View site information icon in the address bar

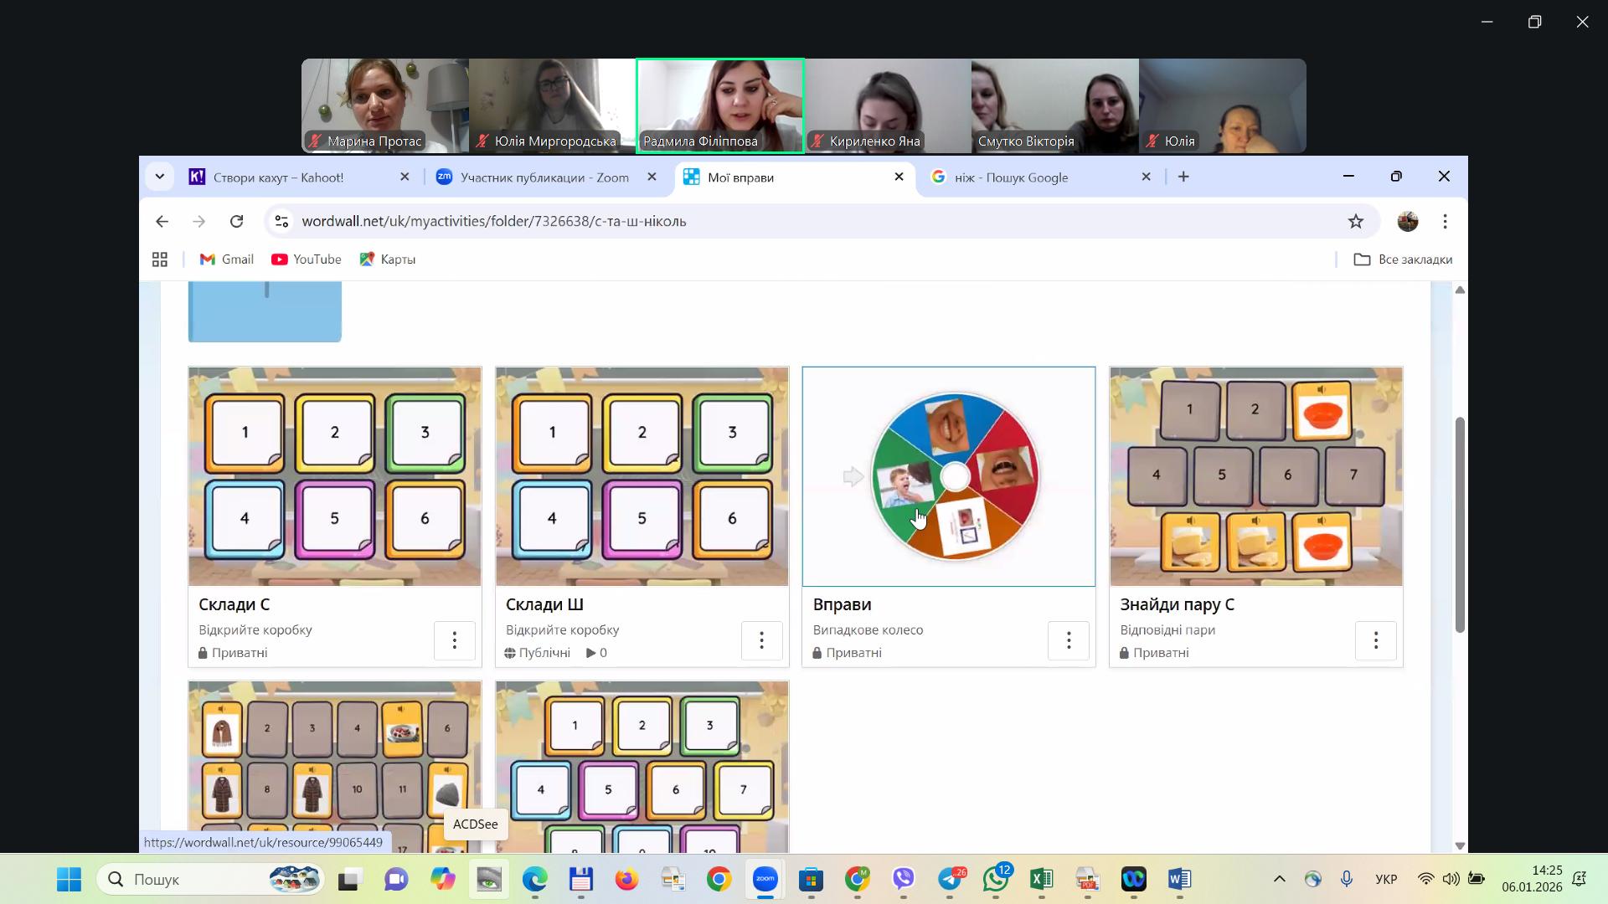282,221
